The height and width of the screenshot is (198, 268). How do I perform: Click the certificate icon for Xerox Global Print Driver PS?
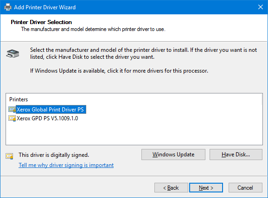click(12, 110)
